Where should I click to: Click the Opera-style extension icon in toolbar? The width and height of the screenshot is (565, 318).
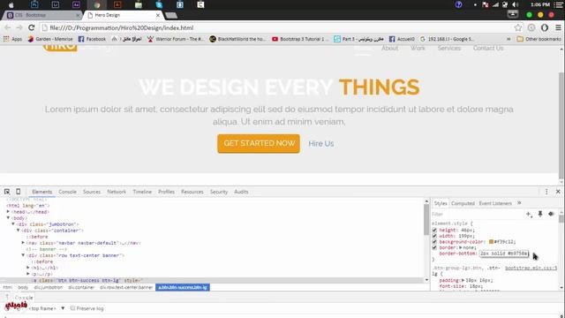click(x=545, y=27)
